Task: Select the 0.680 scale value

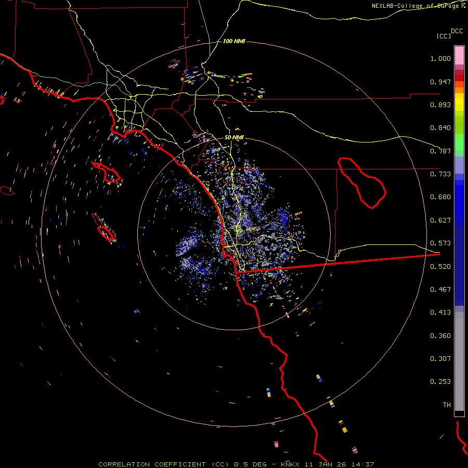Action: point(440,197)
